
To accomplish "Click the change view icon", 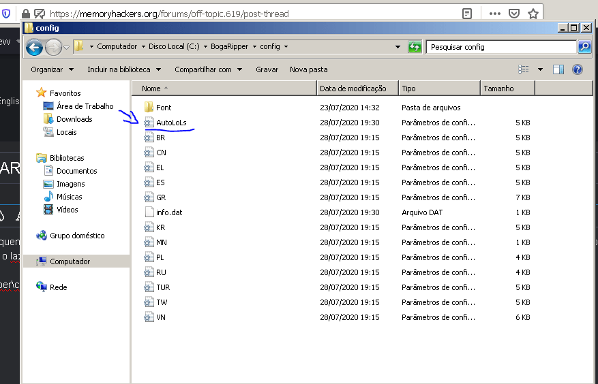I will (x=523, y=69).
